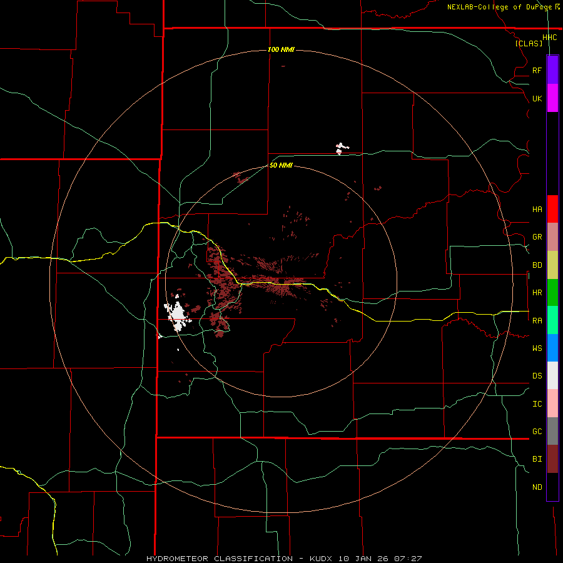Click the GC gray legend swatch
563x563 pixels.
pyautogui.click(x=552, y=431)
